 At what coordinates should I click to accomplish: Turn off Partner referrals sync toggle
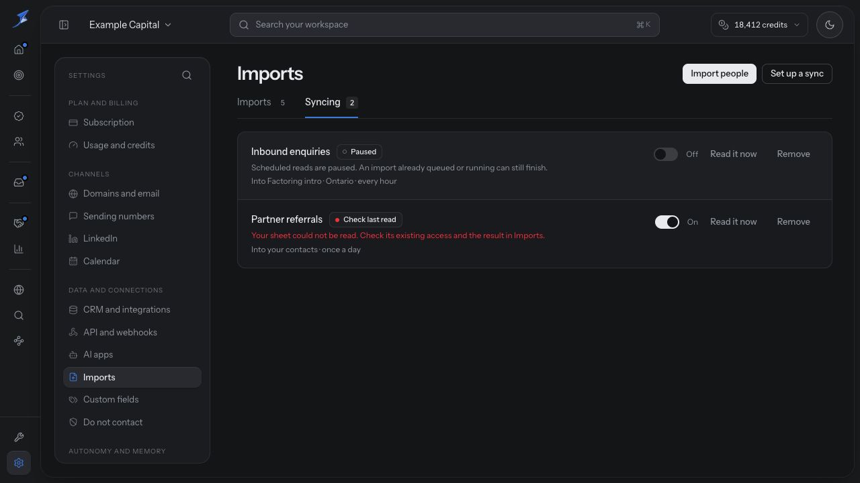[x=667, y=222]
